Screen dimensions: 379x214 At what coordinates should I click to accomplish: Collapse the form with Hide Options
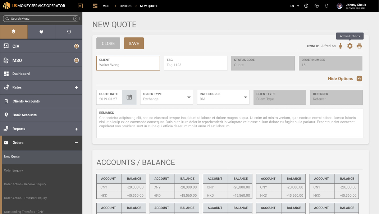pyautogui.click(x=359, y=79)
